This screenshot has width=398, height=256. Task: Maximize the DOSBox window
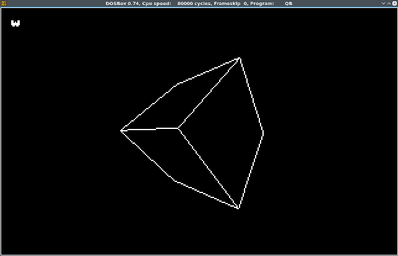pyautogui.click(x=389, y=3)
